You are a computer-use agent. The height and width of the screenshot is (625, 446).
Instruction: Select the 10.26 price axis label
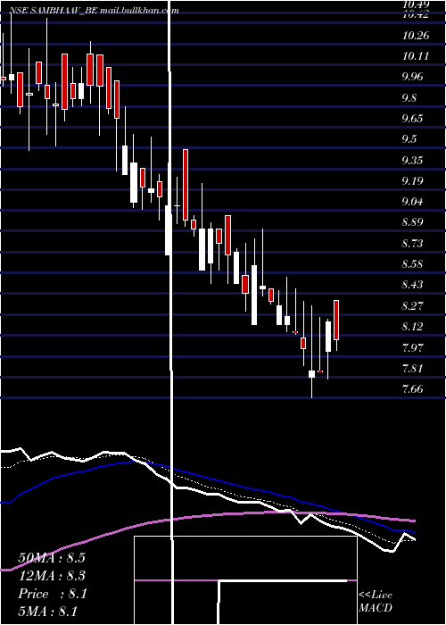coord(416,36)
